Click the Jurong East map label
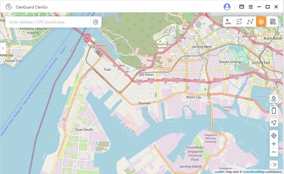The height and width of the screenshot is (174, 284). [261, 63]
